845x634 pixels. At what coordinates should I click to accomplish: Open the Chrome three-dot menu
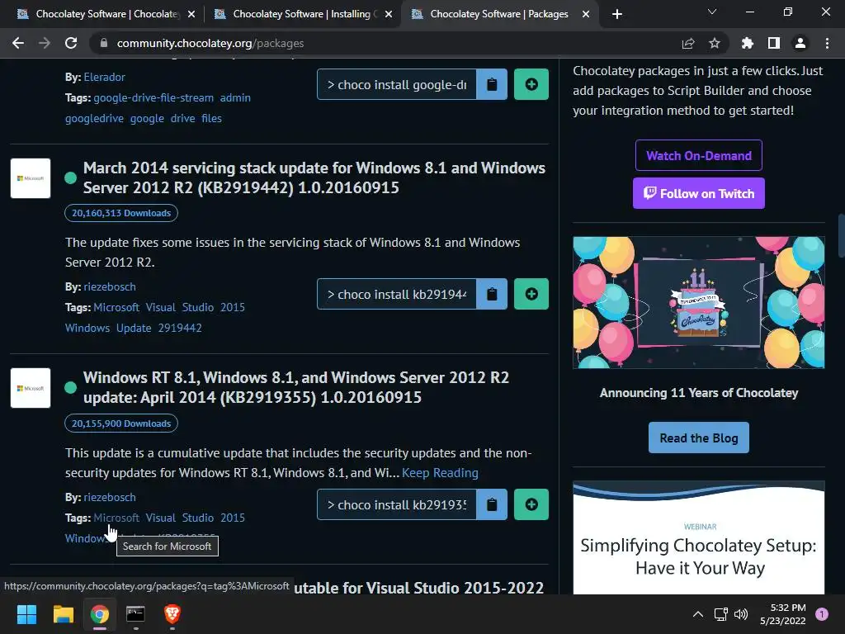coord(827,43)
